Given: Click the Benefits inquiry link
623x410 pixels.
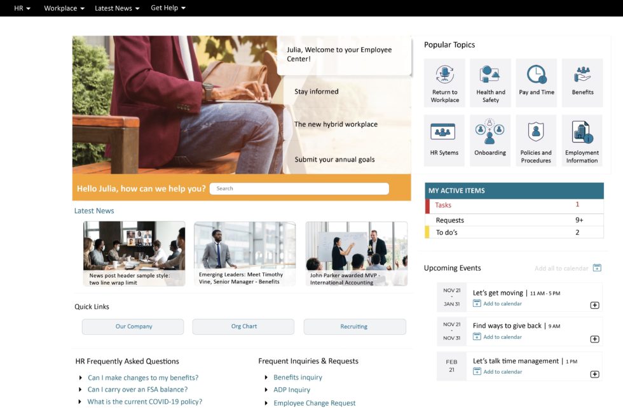Looking at the screenshot, I should [x=298, y=377].
